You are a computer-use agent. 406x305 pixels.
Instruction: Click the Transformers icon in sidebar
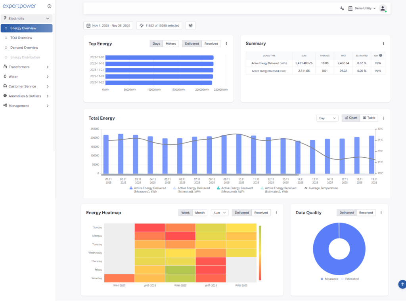(5, 67)
